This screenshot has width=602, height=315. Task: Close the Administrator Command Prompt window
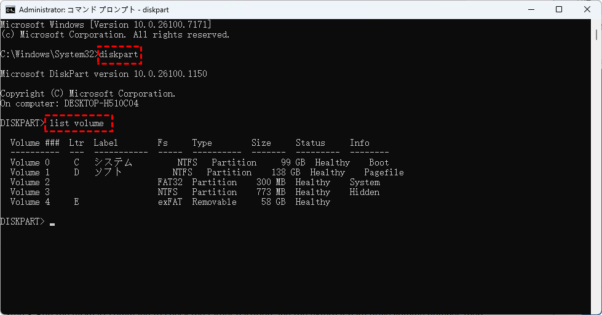[x=587, y=10]
